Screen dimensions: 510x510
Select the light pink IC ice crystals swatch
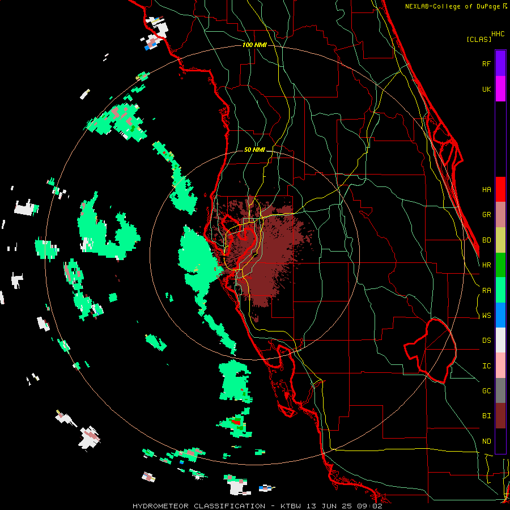pos(500,365)
